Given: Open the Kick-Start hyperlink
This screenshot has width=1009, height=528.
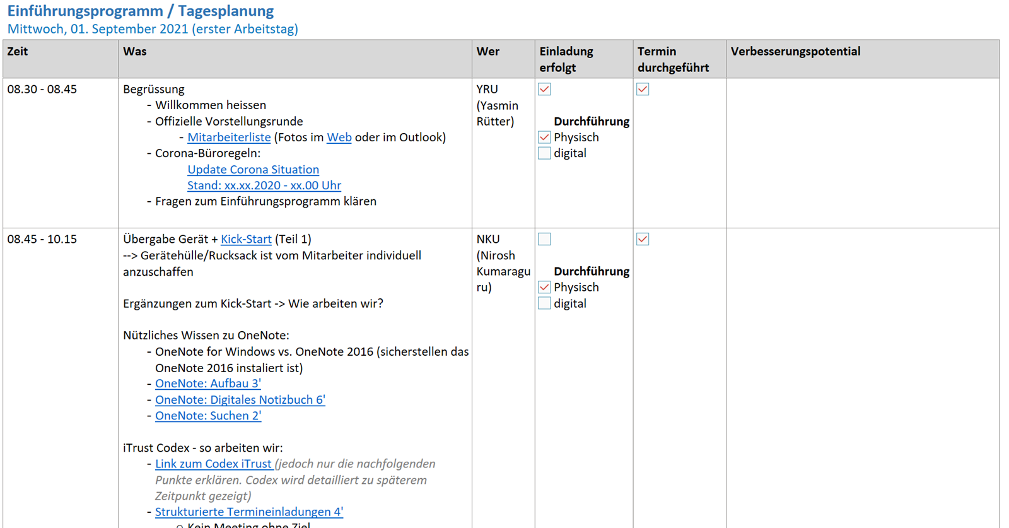Looking at the screenshot, I should 246,239.
